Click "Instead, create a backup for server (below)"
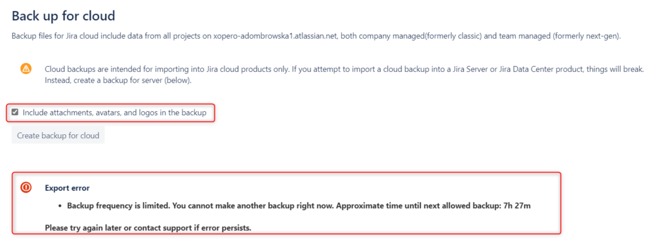This screenshot has width=672, height=239. point(118,81)
